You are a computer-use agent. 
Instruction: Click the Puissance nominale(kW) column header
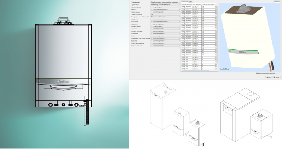(208, 4)
